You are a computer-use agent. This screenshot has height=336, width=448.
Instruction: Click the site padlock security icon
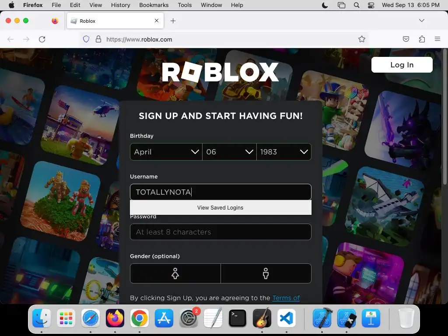(x=98, y=39)
